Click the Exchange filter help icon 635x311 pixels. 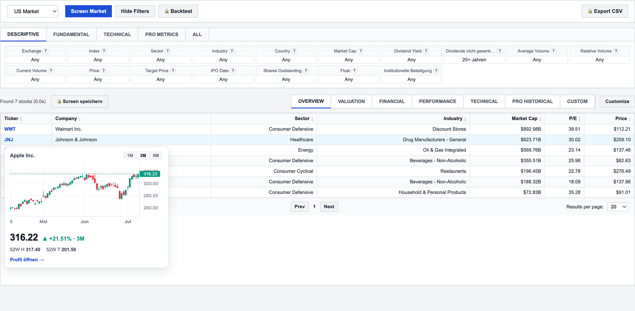(46, 51)
